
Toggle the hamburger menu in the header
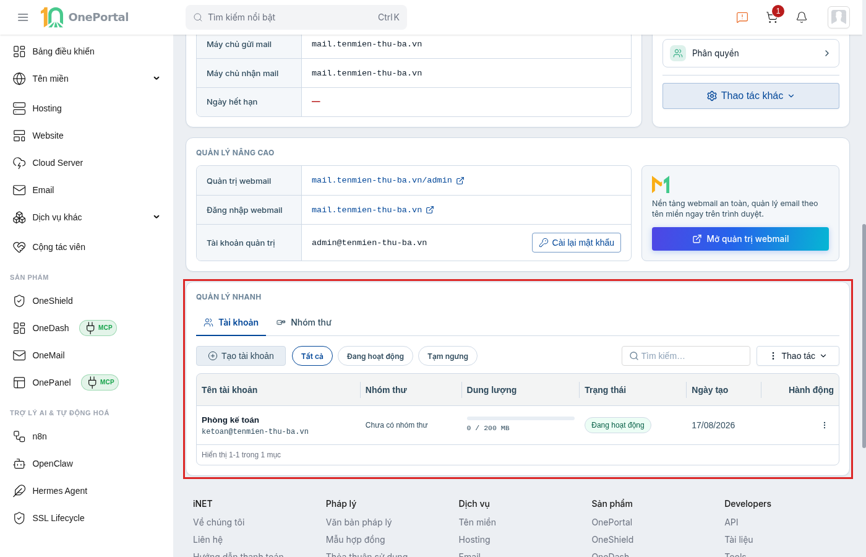(23, 17)
